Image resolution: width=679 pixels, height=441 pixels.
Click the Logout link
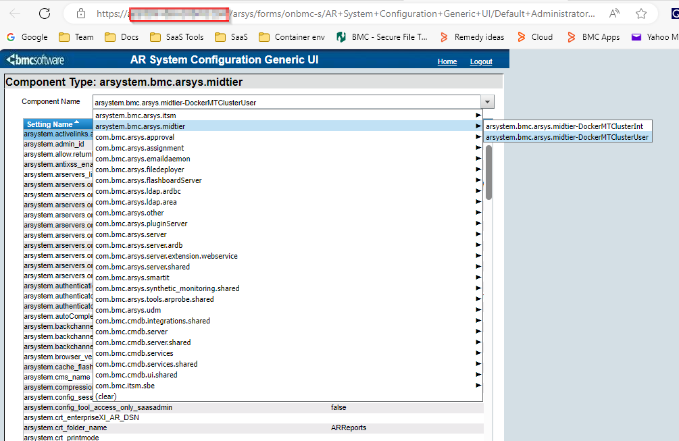coord(481,61)
